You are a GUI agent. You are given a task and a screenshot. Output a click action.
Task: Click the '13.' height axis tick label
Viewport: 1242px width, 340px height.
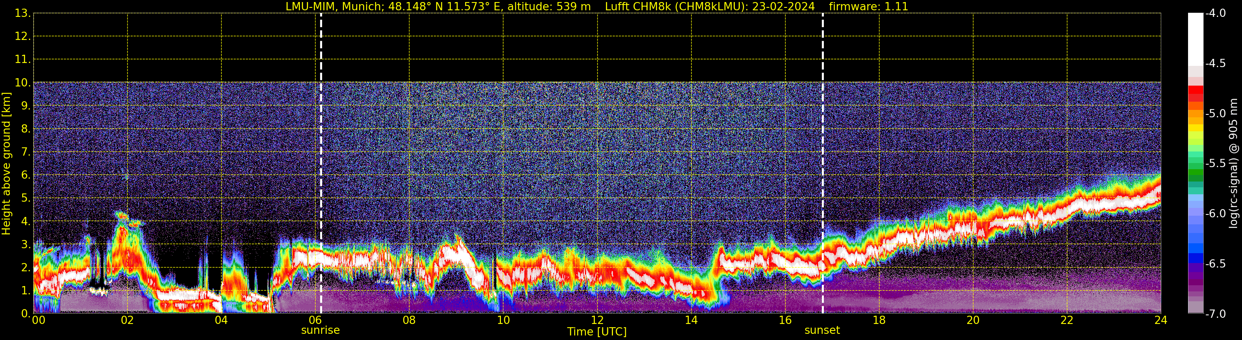coord(23,14)
